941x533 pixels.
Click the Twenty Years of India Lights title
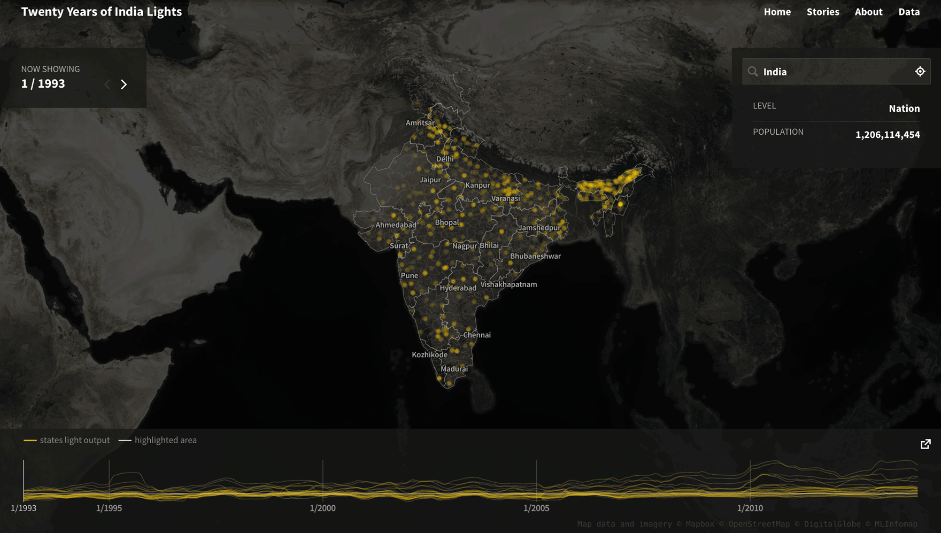(x=102, y=12)
